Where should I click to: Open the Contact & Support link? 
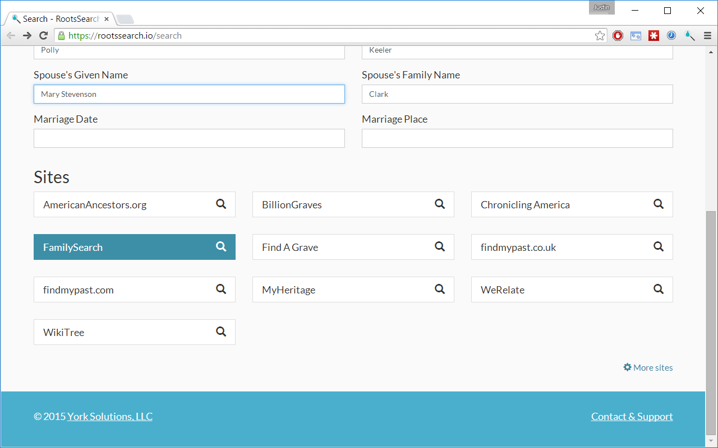[x=632, y=416]
